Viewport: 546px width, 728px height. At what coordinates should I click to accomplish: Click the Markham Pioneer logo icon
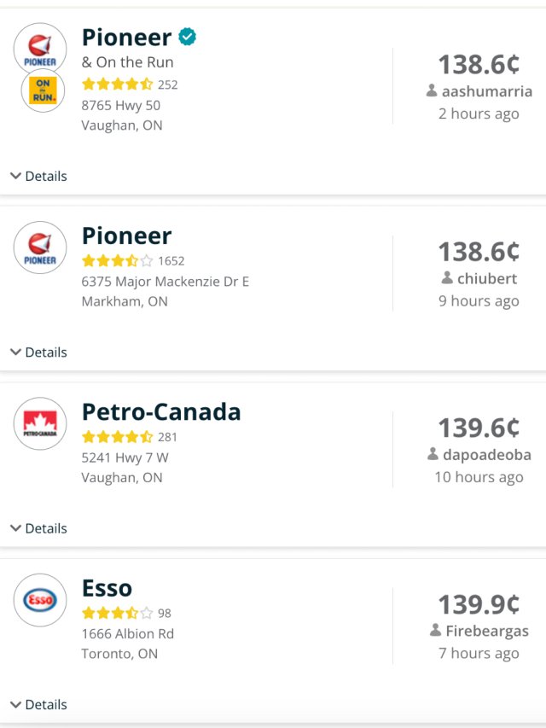40,248
